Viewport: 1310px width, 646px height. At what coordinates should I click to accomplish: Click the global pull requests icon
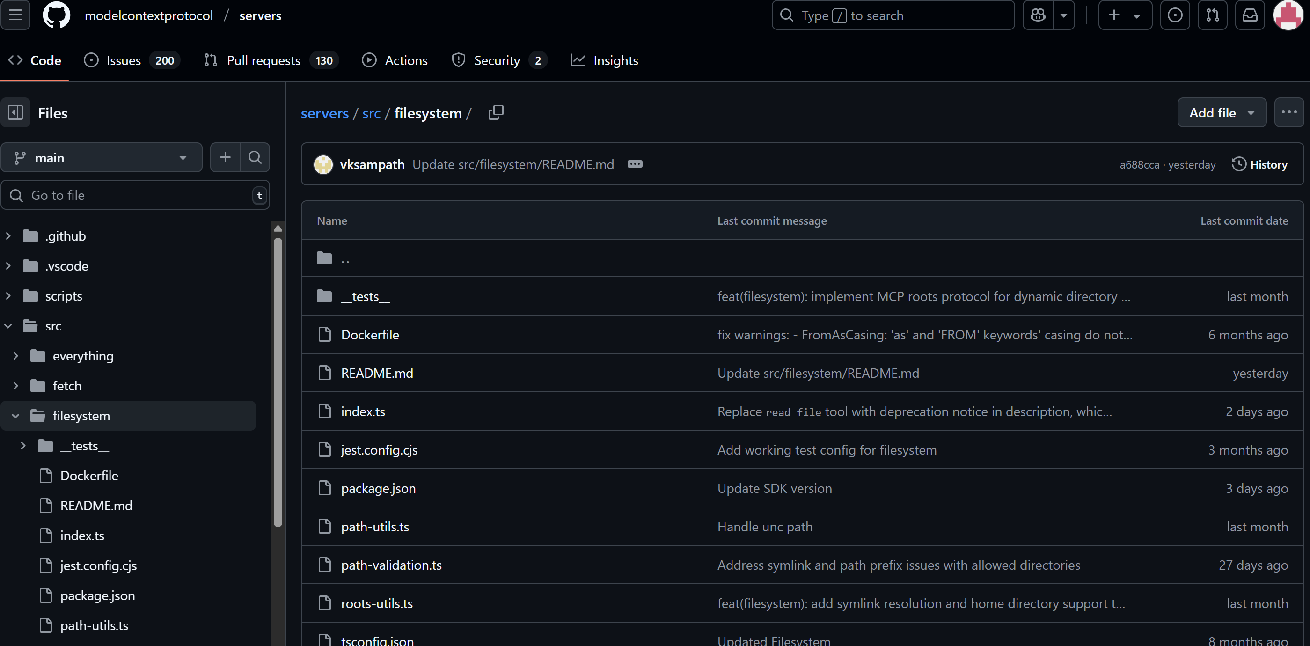tap(1212, 15)
